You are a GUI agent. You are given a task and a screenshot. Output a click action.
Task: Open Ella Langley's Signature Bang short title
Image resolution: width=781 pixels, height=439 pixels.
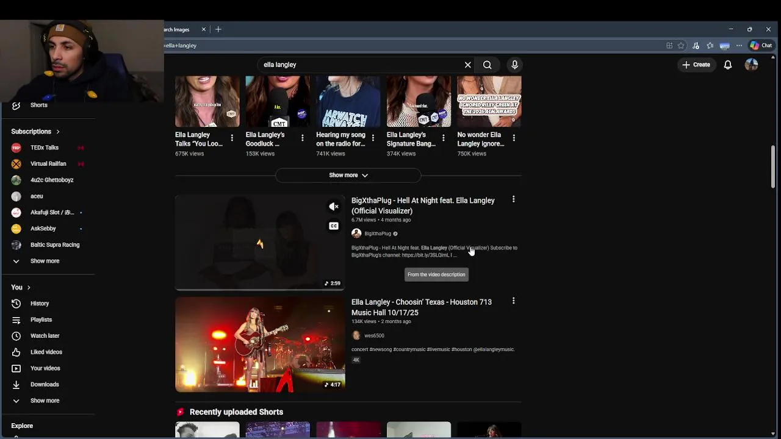pyautogui.click(x=411, y=139)
